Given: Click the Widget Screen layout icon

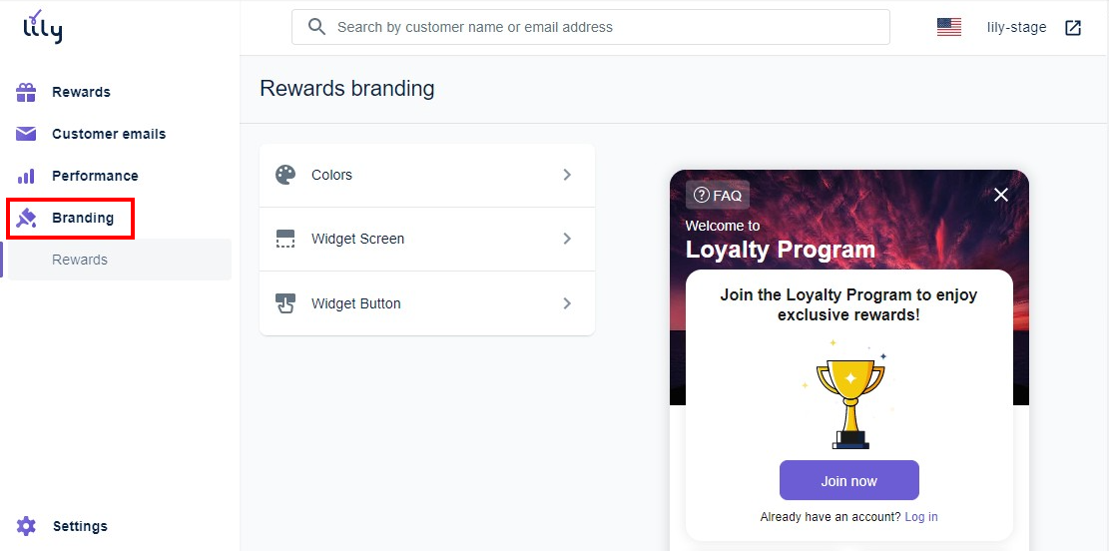Looking at the screenshot, I should tap(285, 239).
